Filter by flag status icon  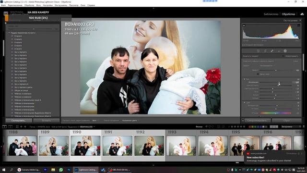[206, 127]
